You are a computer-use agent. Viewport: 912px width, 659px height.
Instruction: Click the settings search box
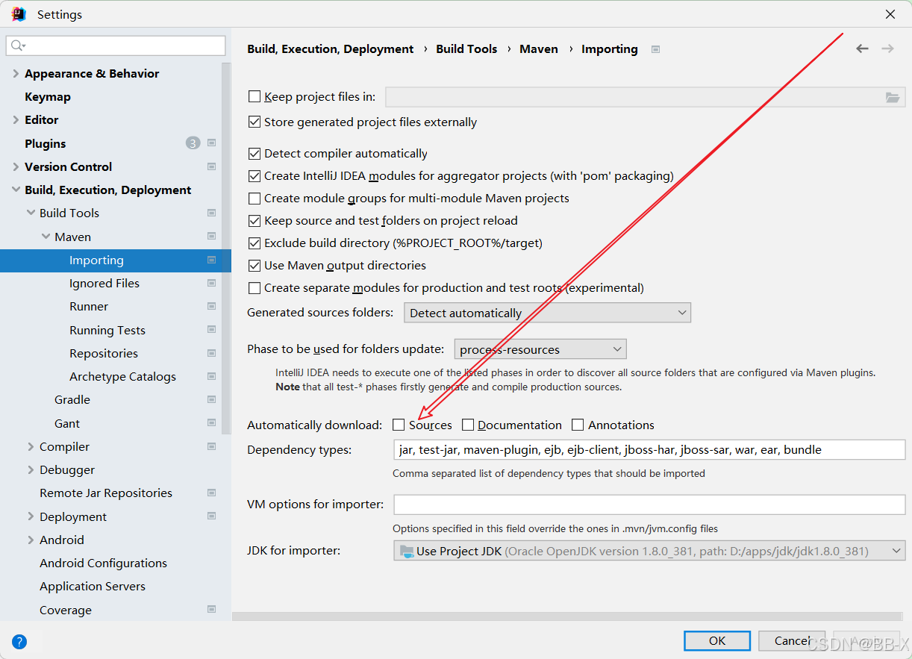(x=116, y=46)
